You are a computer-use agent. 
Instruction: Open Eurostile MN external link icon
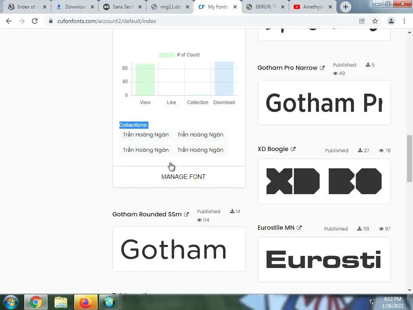pyautogui.click(x=299, y=228)
